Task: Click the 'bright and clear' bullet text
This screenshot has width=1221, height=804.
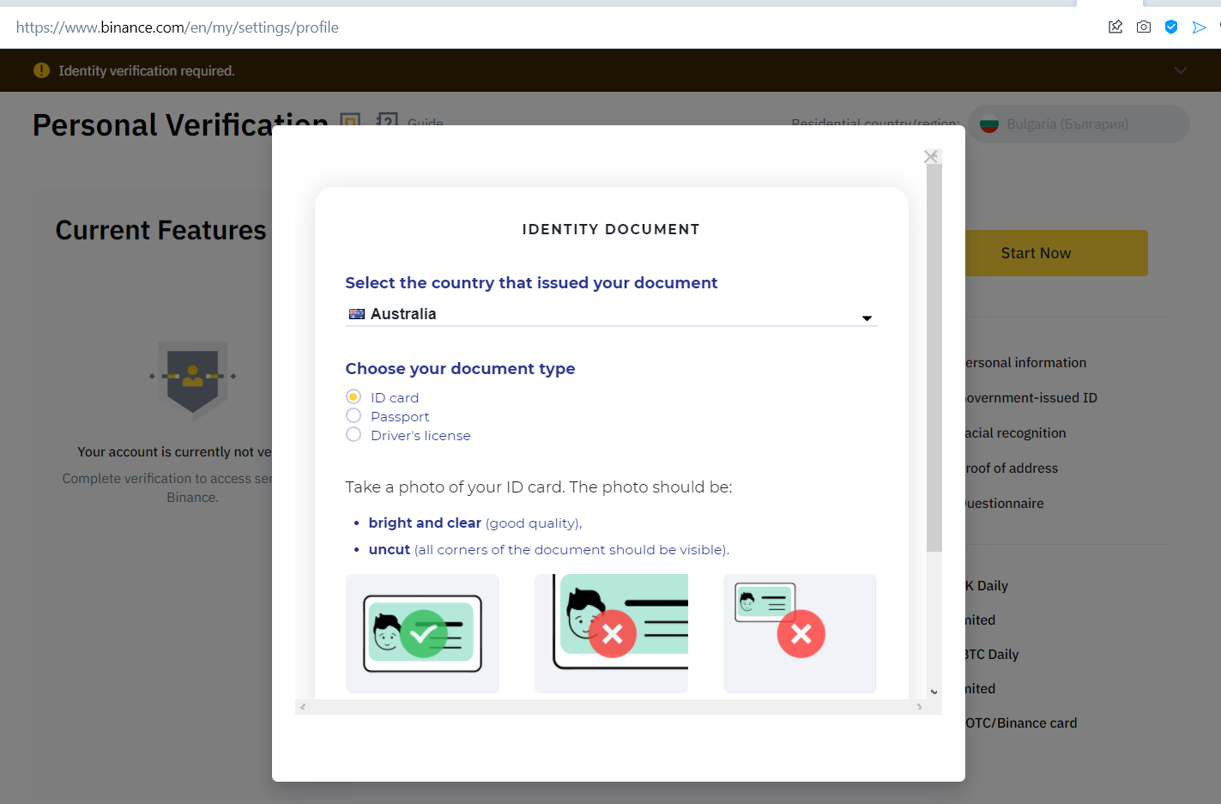Action: [425, 523]
